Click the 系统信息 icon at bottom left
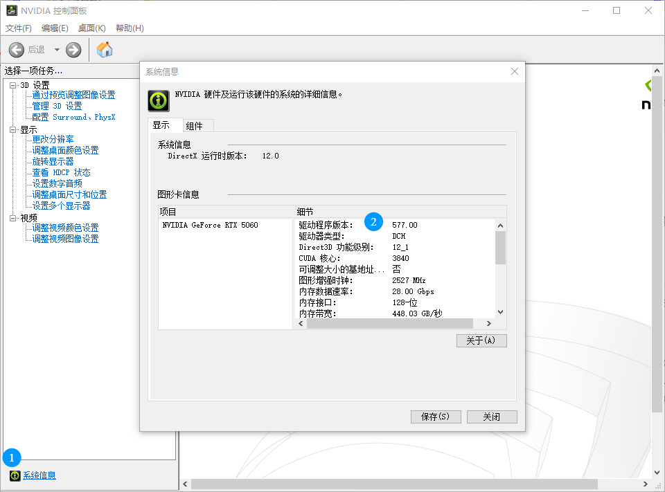This screenshot has width=665, height=492. (x=15, y=475)
